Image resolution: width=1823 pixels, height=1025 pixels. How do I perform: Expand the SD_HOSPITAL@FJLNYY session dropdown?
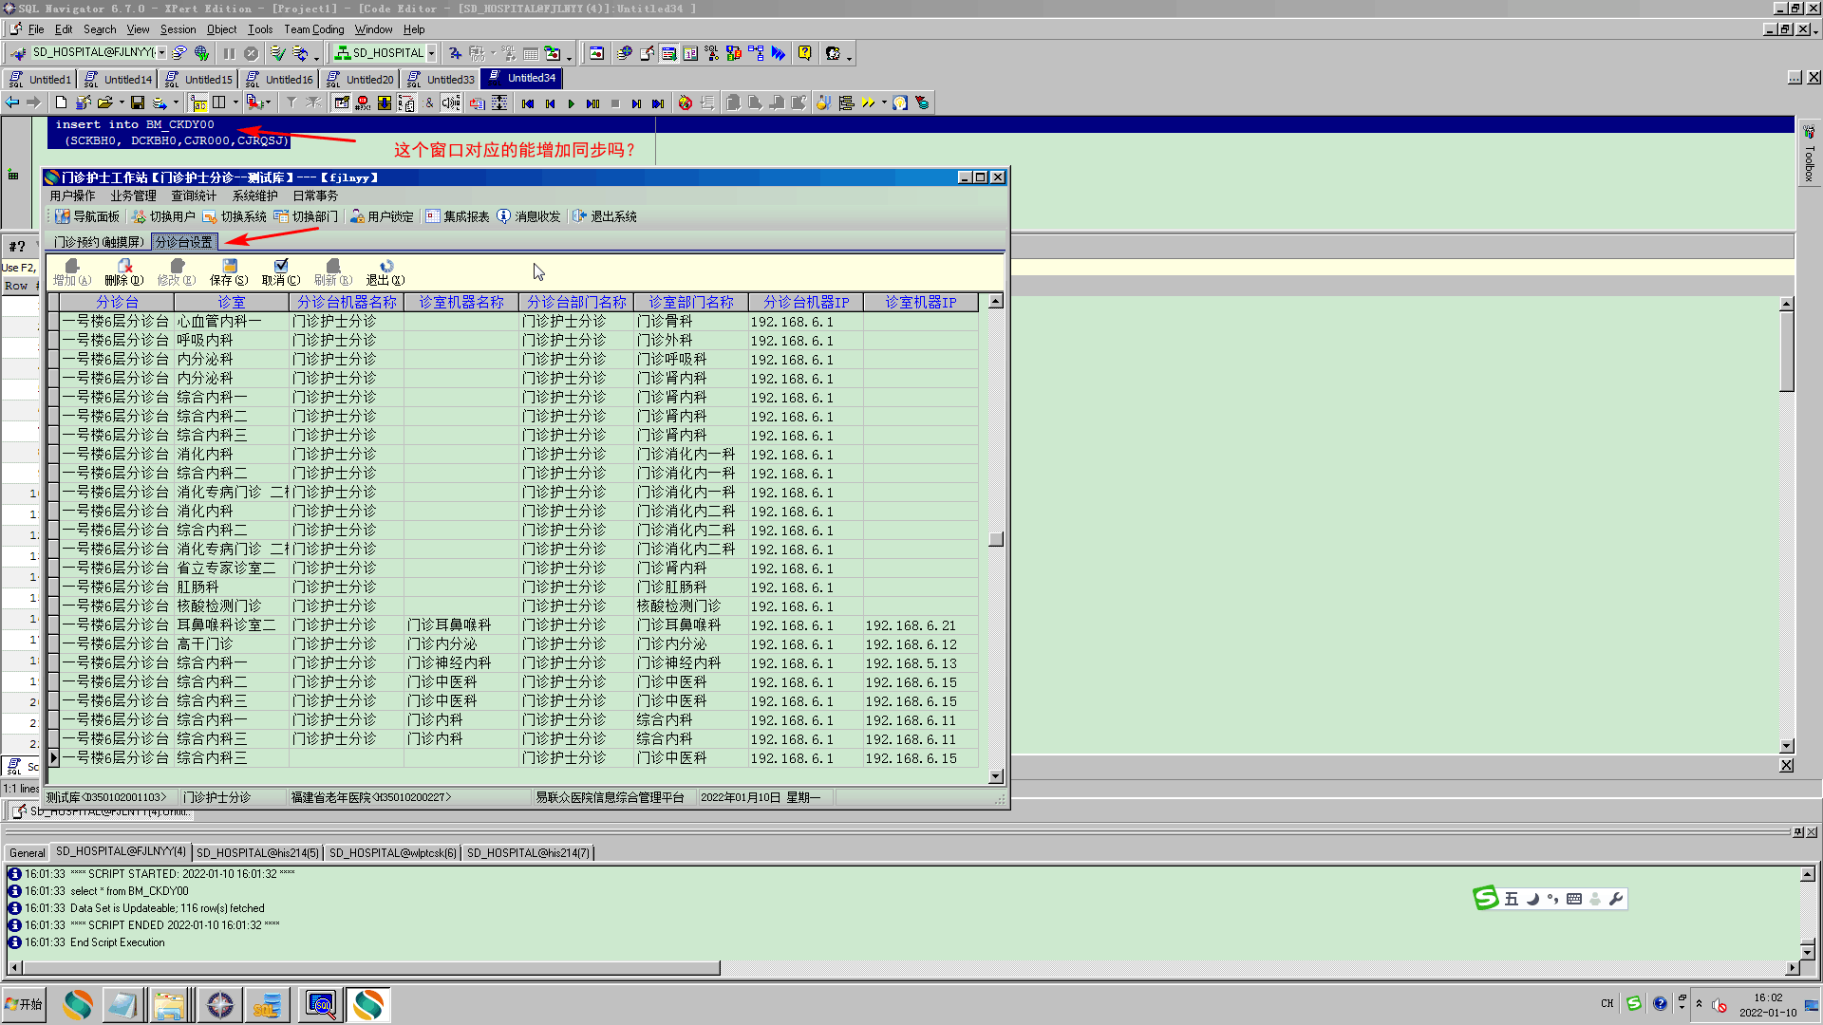click(161, 53)
